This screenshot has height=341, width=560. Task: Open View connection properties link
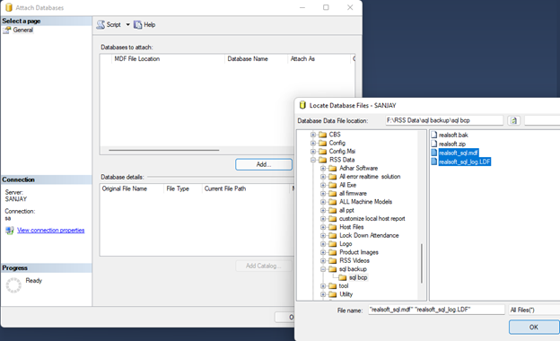pos(51,231)
